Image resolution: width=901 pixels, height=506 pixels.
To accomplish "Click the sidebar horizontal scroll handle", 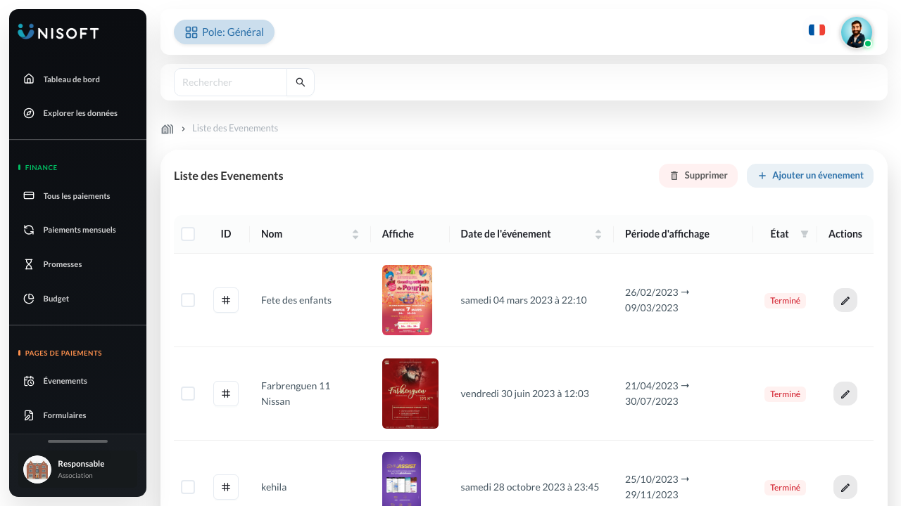I will [77, 441].
